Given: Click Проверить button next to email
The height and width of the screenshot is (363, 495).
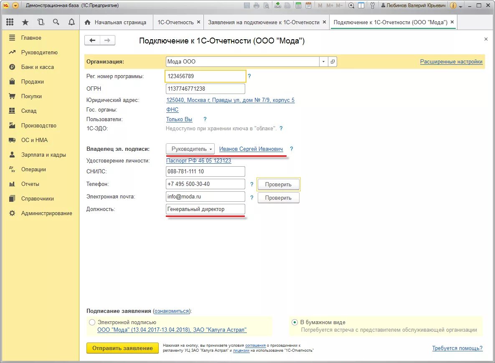Looking at the screenshot, I should click(279, 198).
